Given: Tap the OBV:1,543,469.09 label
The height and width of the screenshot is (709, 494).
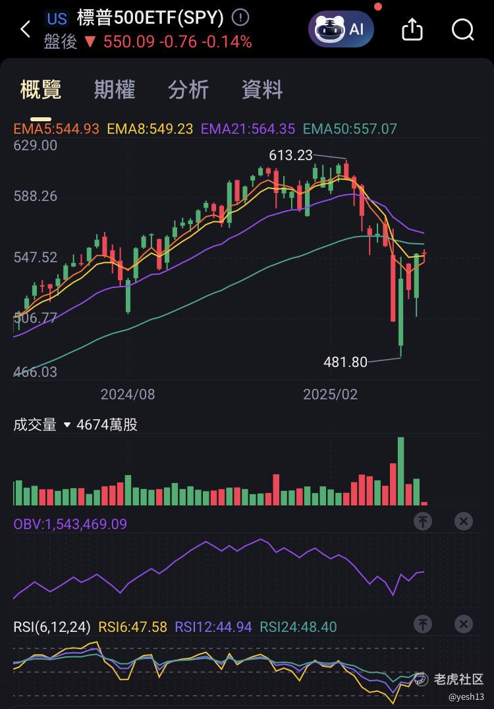Looking at the screenshot, I should (x=70, y=524).
